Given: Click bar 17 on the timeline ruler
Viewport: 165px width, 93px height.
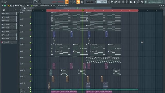Looking at the screenshot, I should (121, 11).
